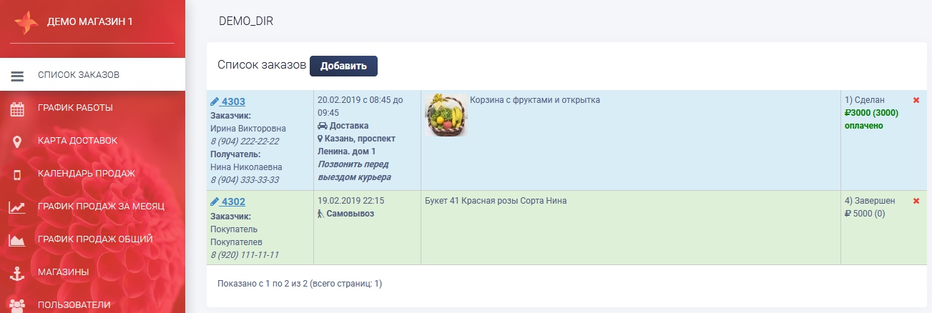Go to Карта доставок menu item
The image size is (932, 313).
(x=77, y=141)
